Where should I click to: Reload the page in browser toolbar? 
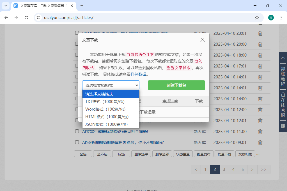26,18
